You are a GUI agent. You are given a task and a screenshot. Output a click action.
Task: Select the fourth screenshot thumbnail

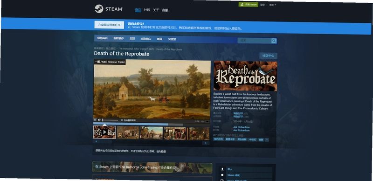[175, 133]
